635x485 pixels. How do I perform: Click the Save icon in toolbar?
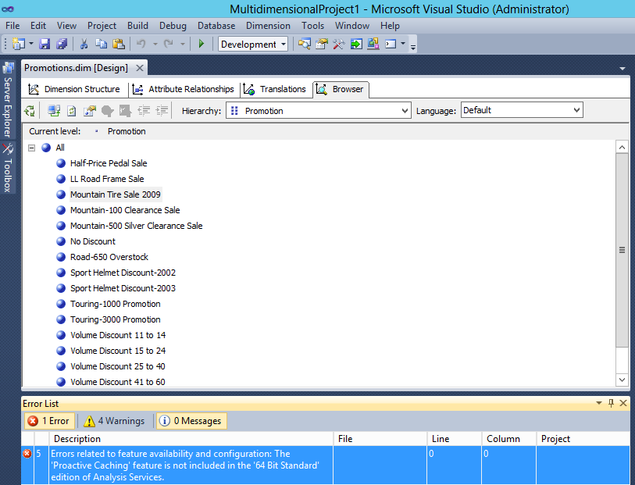coord(45,44)
